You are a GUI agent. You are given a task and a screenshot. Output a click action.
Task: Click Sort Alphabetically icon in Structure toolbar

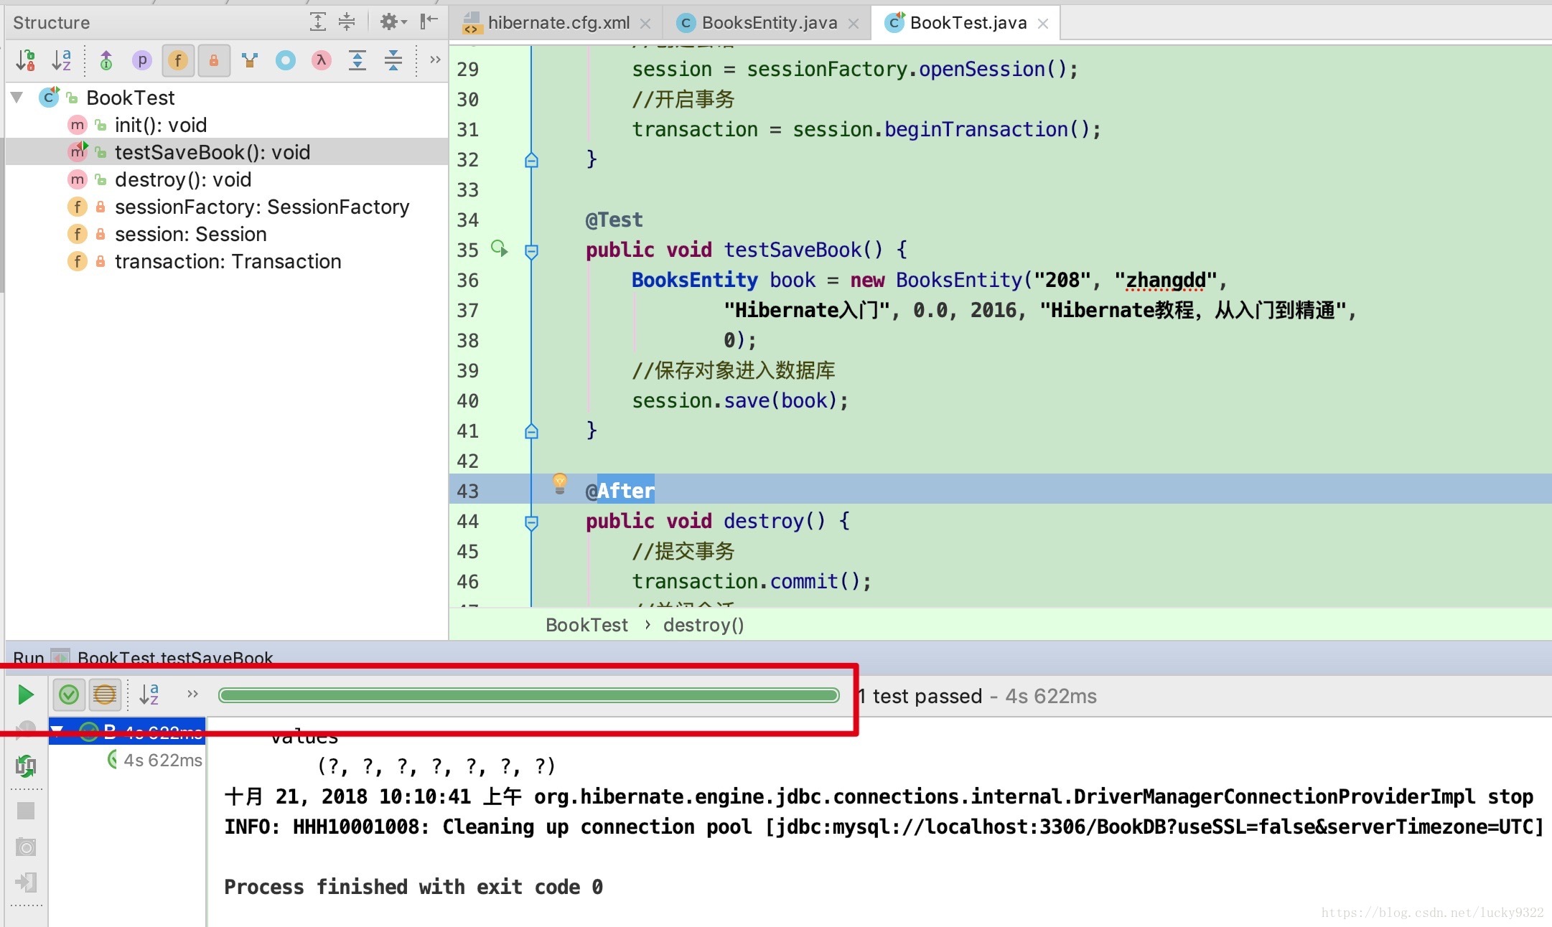(62, 60)
